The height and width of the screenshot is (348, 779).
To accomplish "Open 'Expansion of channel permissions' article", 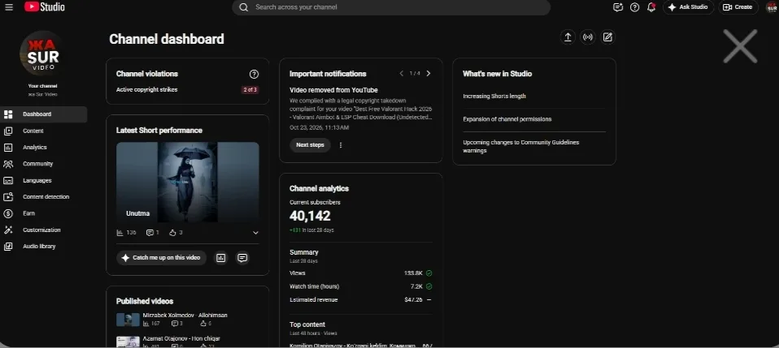I will [x=507, y=119].
